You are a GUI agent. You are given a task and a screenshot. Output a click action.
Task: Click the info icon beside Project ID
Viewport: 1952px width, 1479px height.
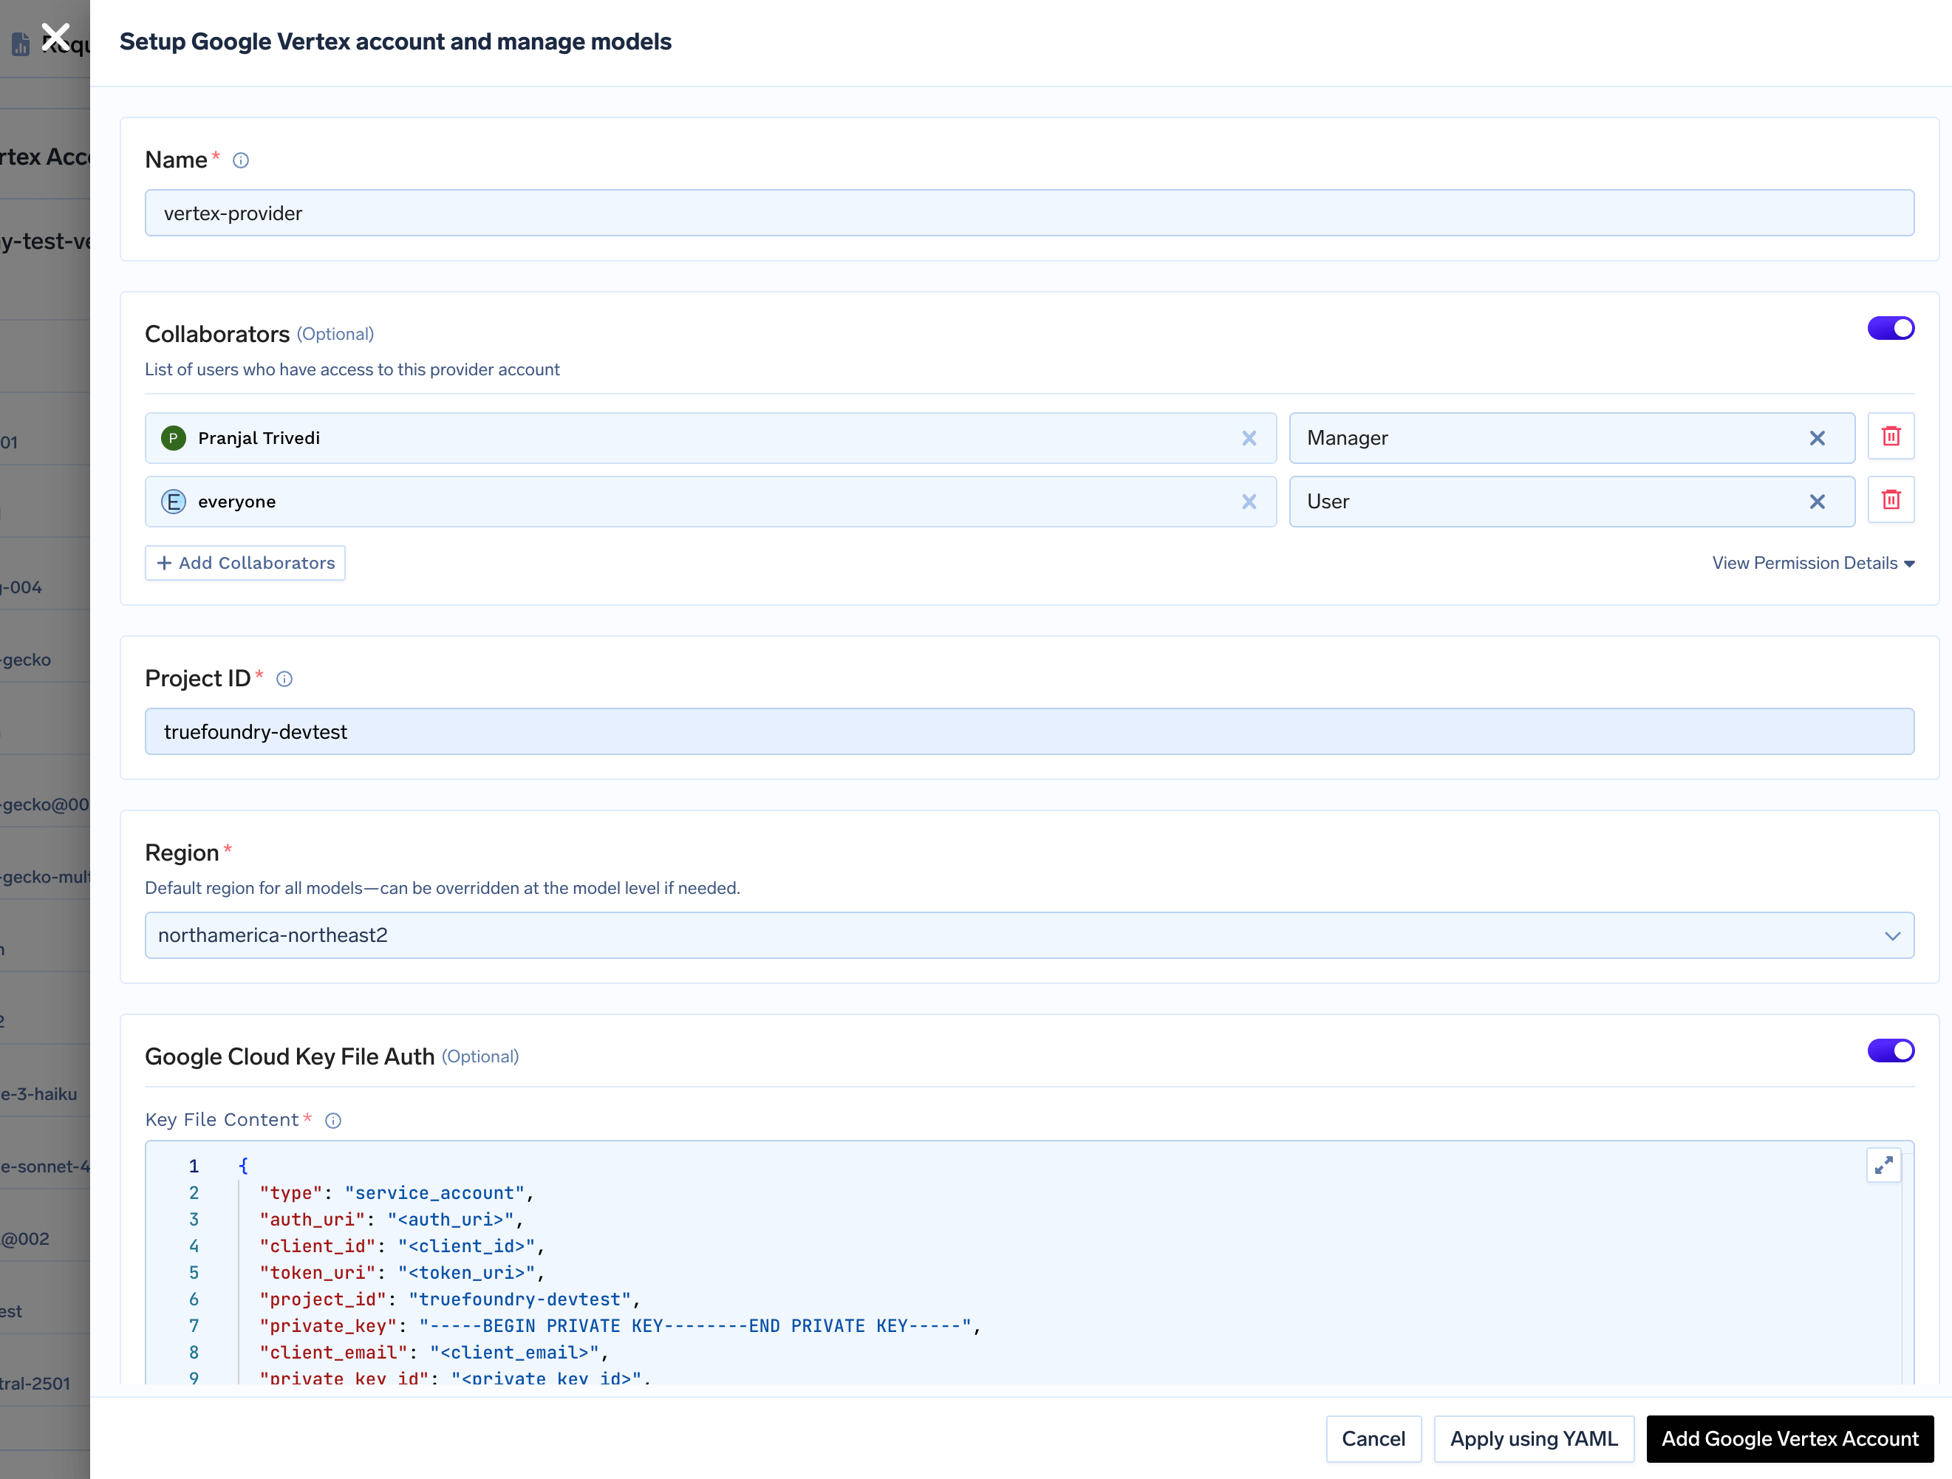click(284, 679)
